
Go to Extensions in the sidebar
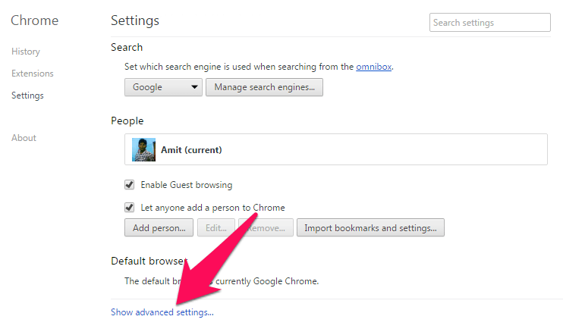pos(33,74)
